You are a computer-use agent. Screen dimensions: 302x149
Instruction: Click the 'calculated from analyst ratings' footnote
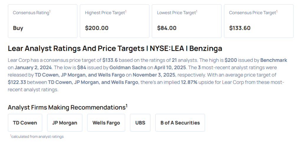pos(37,137)
